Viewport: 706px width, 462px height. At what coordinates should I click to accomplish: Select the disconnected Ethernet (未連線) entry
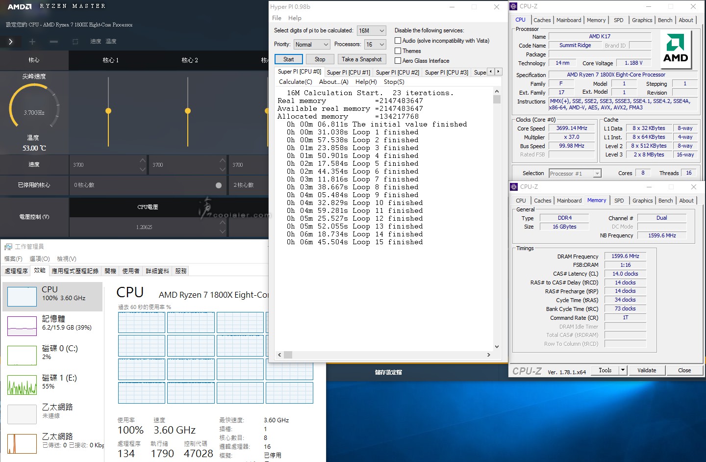point(52,414)
